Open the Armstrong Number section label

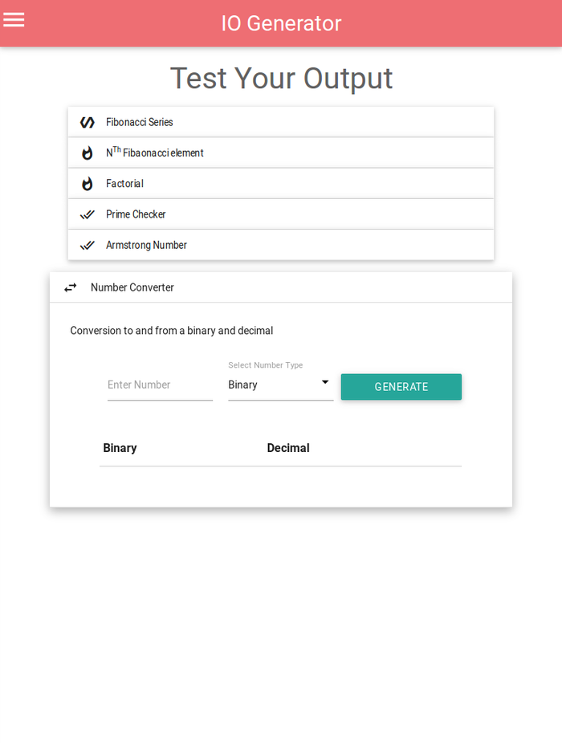point(146,245)
